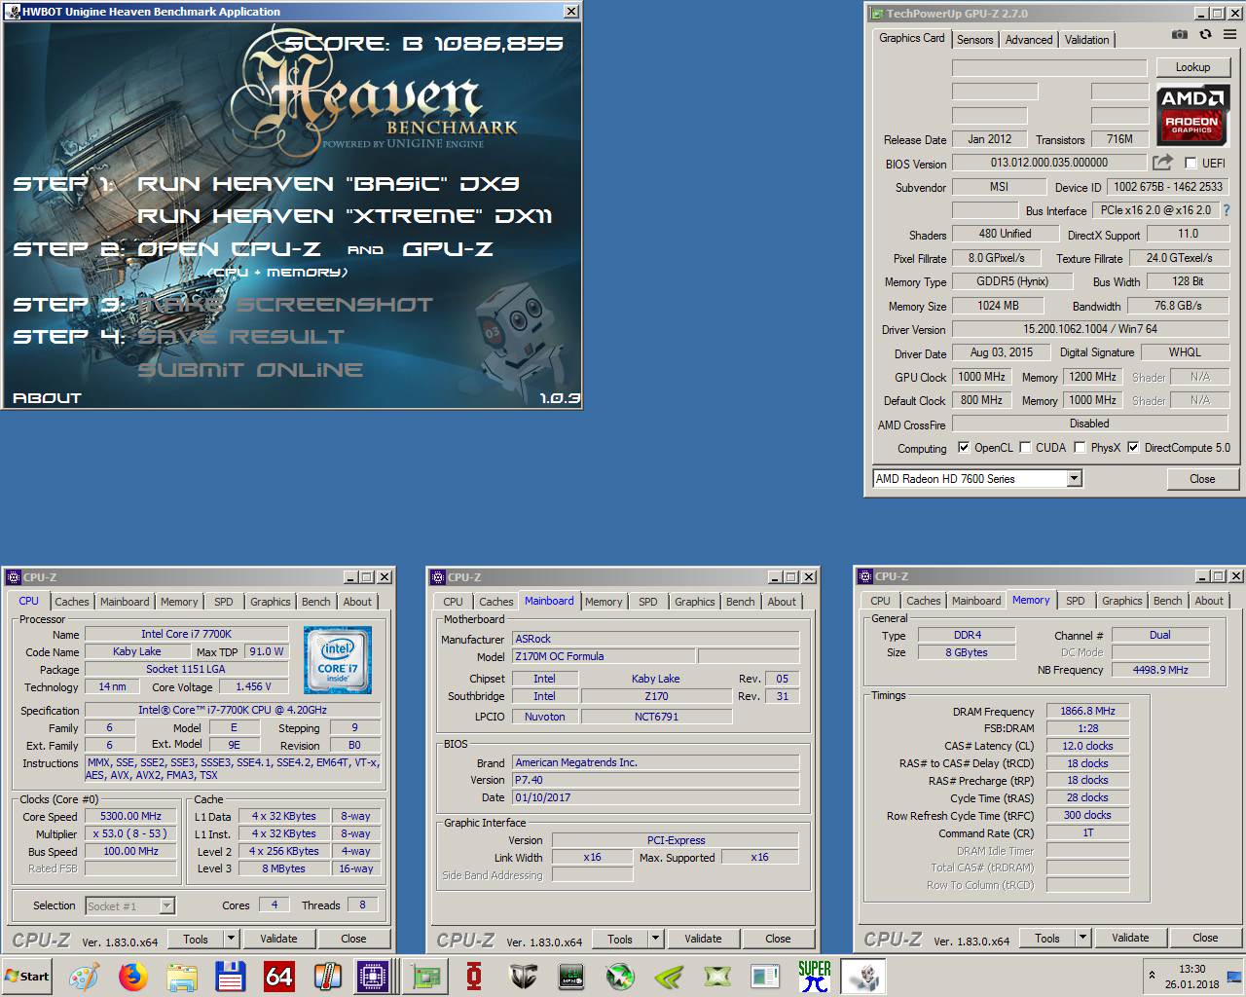The height and width of the screenshot is (997, 1246).
Task: Click the Intel Core i7 logo in CPU-Z
Action: click(x=338, y=660)
